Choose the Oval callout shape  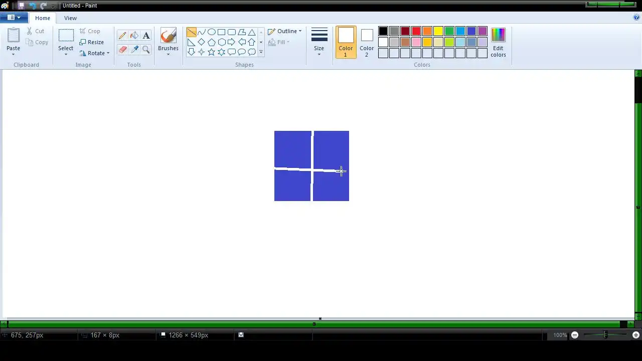242,52
